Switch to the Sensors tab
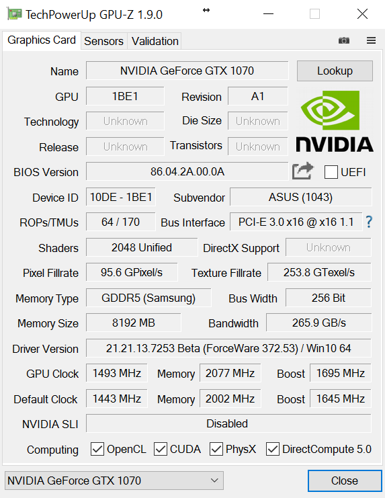 tap(103, 41)
